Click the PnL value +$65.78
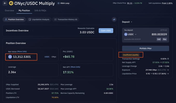This screenshot has height=103, width=176. tap(69, 57)
